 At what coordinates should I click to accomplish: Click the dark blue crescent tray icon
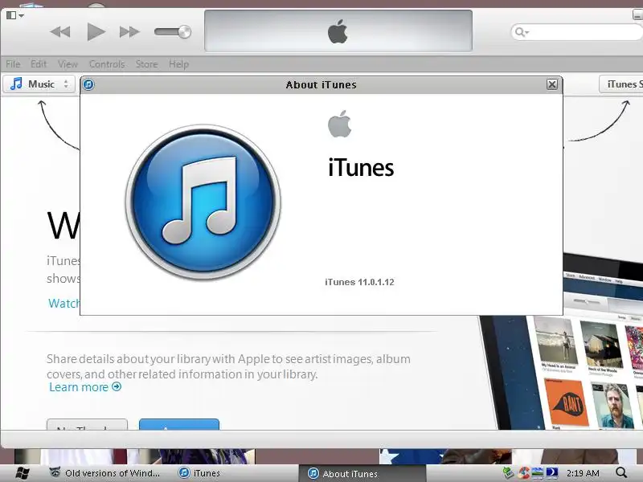pyautogui.click(x=552, y=473)
